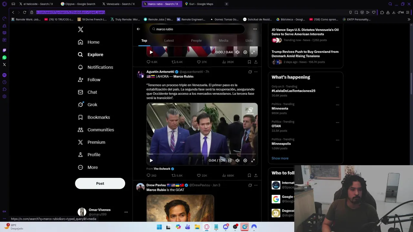Open Communities in the X sidebar
This screenshot has width=413, height=232.
(96, 130)
